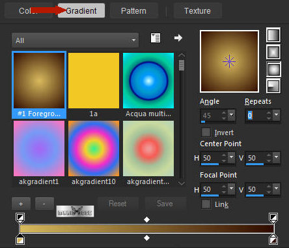Image resolution: width=289 pixels, height=248 pixels.
Task: Click the gradient preview with center crosshair
Action: tap(229, 61)
